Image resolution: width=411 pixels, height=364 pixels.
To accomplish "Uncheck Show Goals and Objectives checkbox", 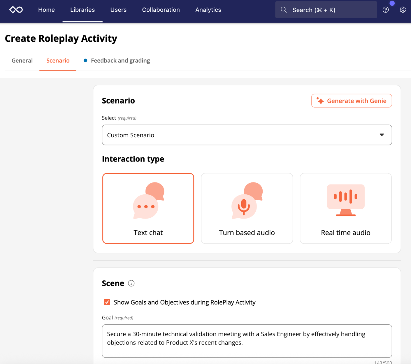I will click(x=107, y=302).
